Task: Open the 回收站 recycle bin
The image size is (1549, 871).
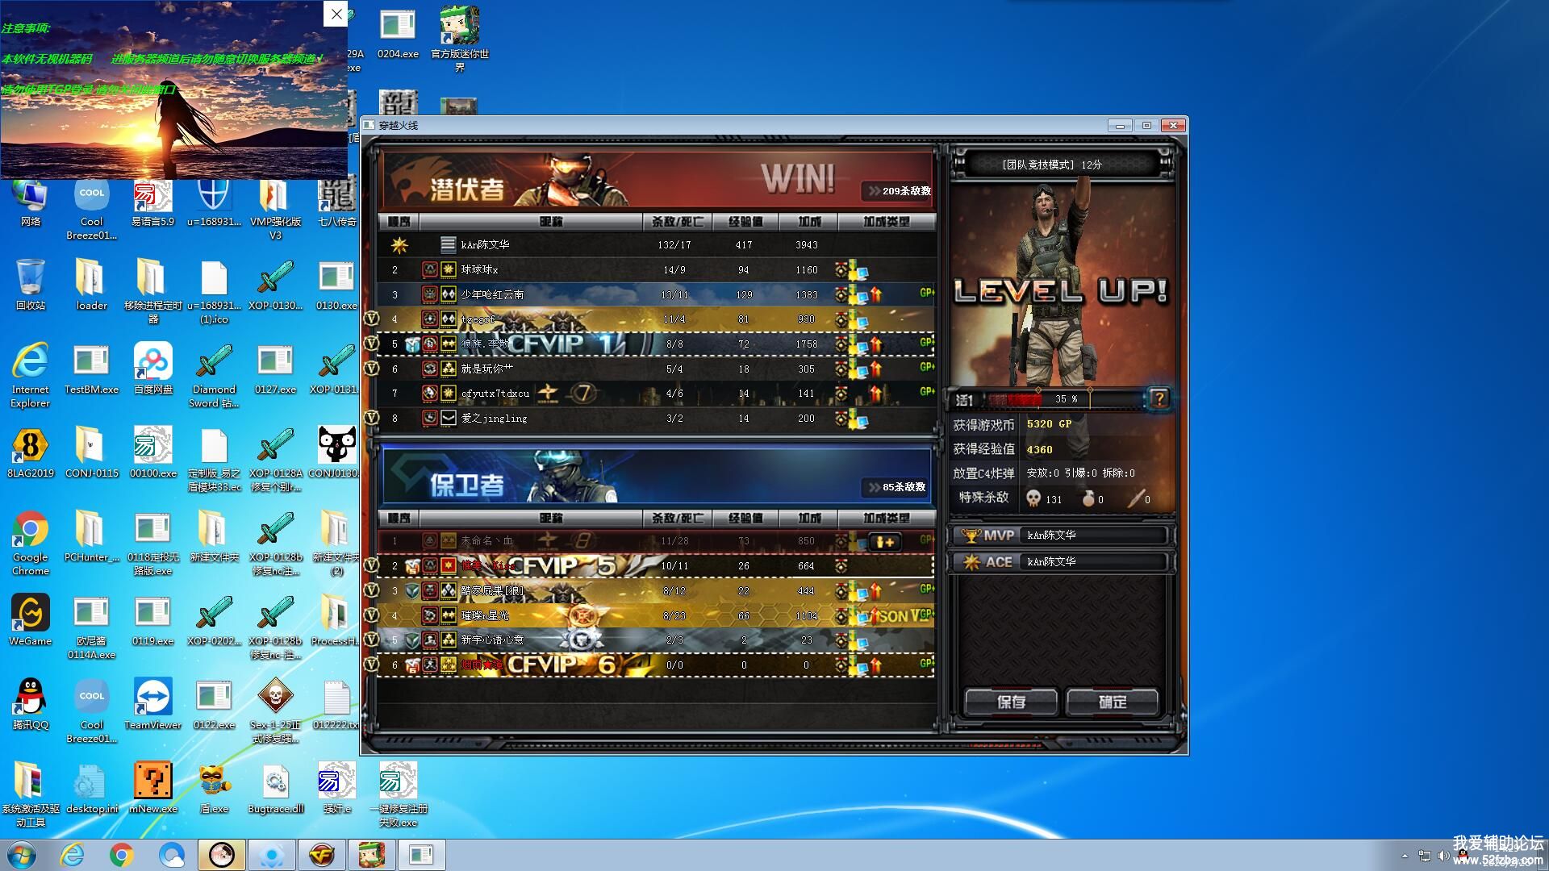Action: [x=31, y=285]
